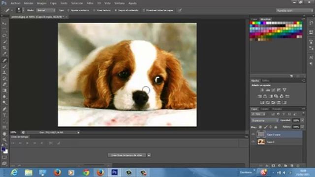The image size is (315, 177).
Task: Select the Pen tool
Action: 4,109
